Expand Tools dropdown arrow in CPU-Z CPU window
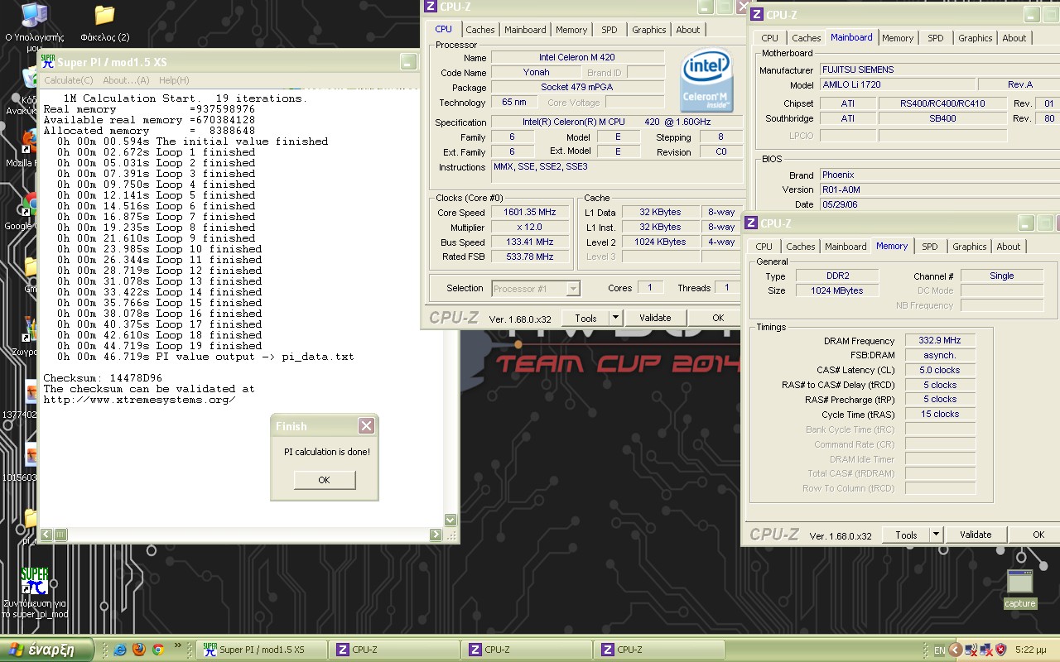 pyautogui.click(x=615, y=318)
